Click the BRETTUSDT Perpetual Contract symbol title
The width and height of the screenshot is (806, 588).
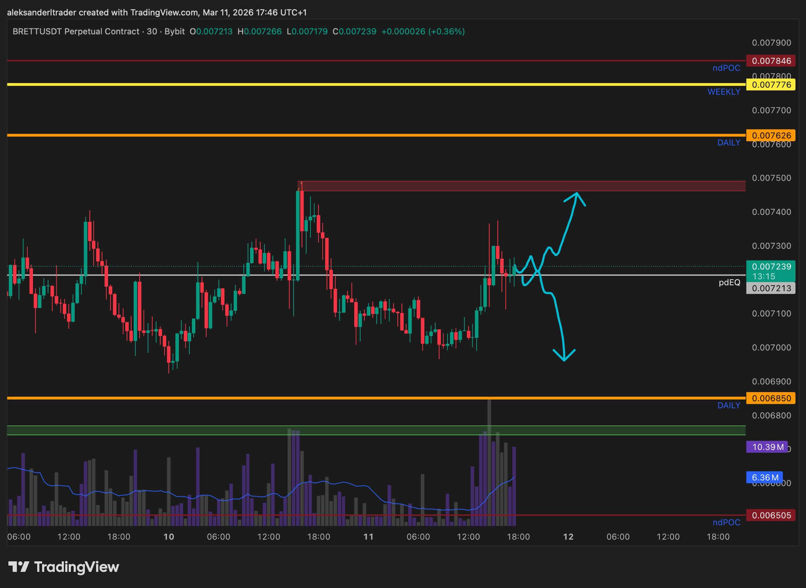(76, 31)
